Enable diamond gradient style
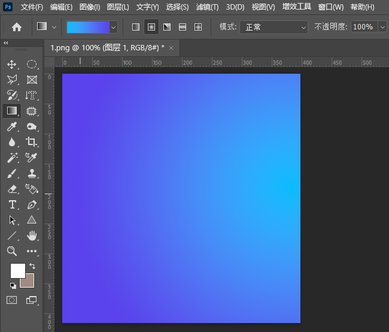 [x=198, y=27]
